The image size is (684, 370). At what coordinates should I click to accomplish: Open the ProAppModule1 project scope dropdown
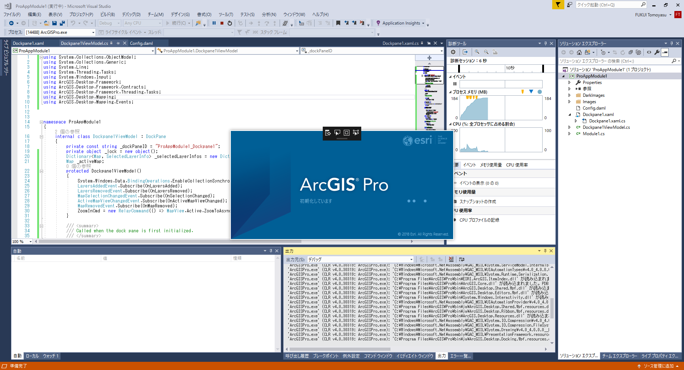pos(84,51)
